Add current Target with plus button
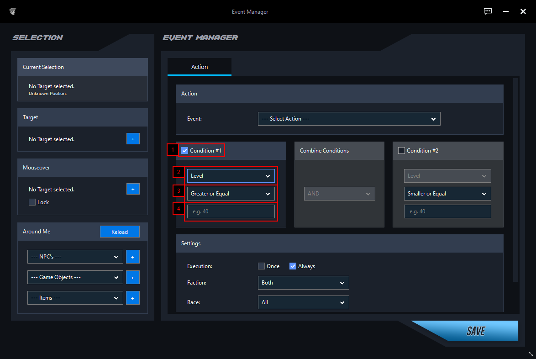This screenshot has height=359, width=536. click(133, 139)
